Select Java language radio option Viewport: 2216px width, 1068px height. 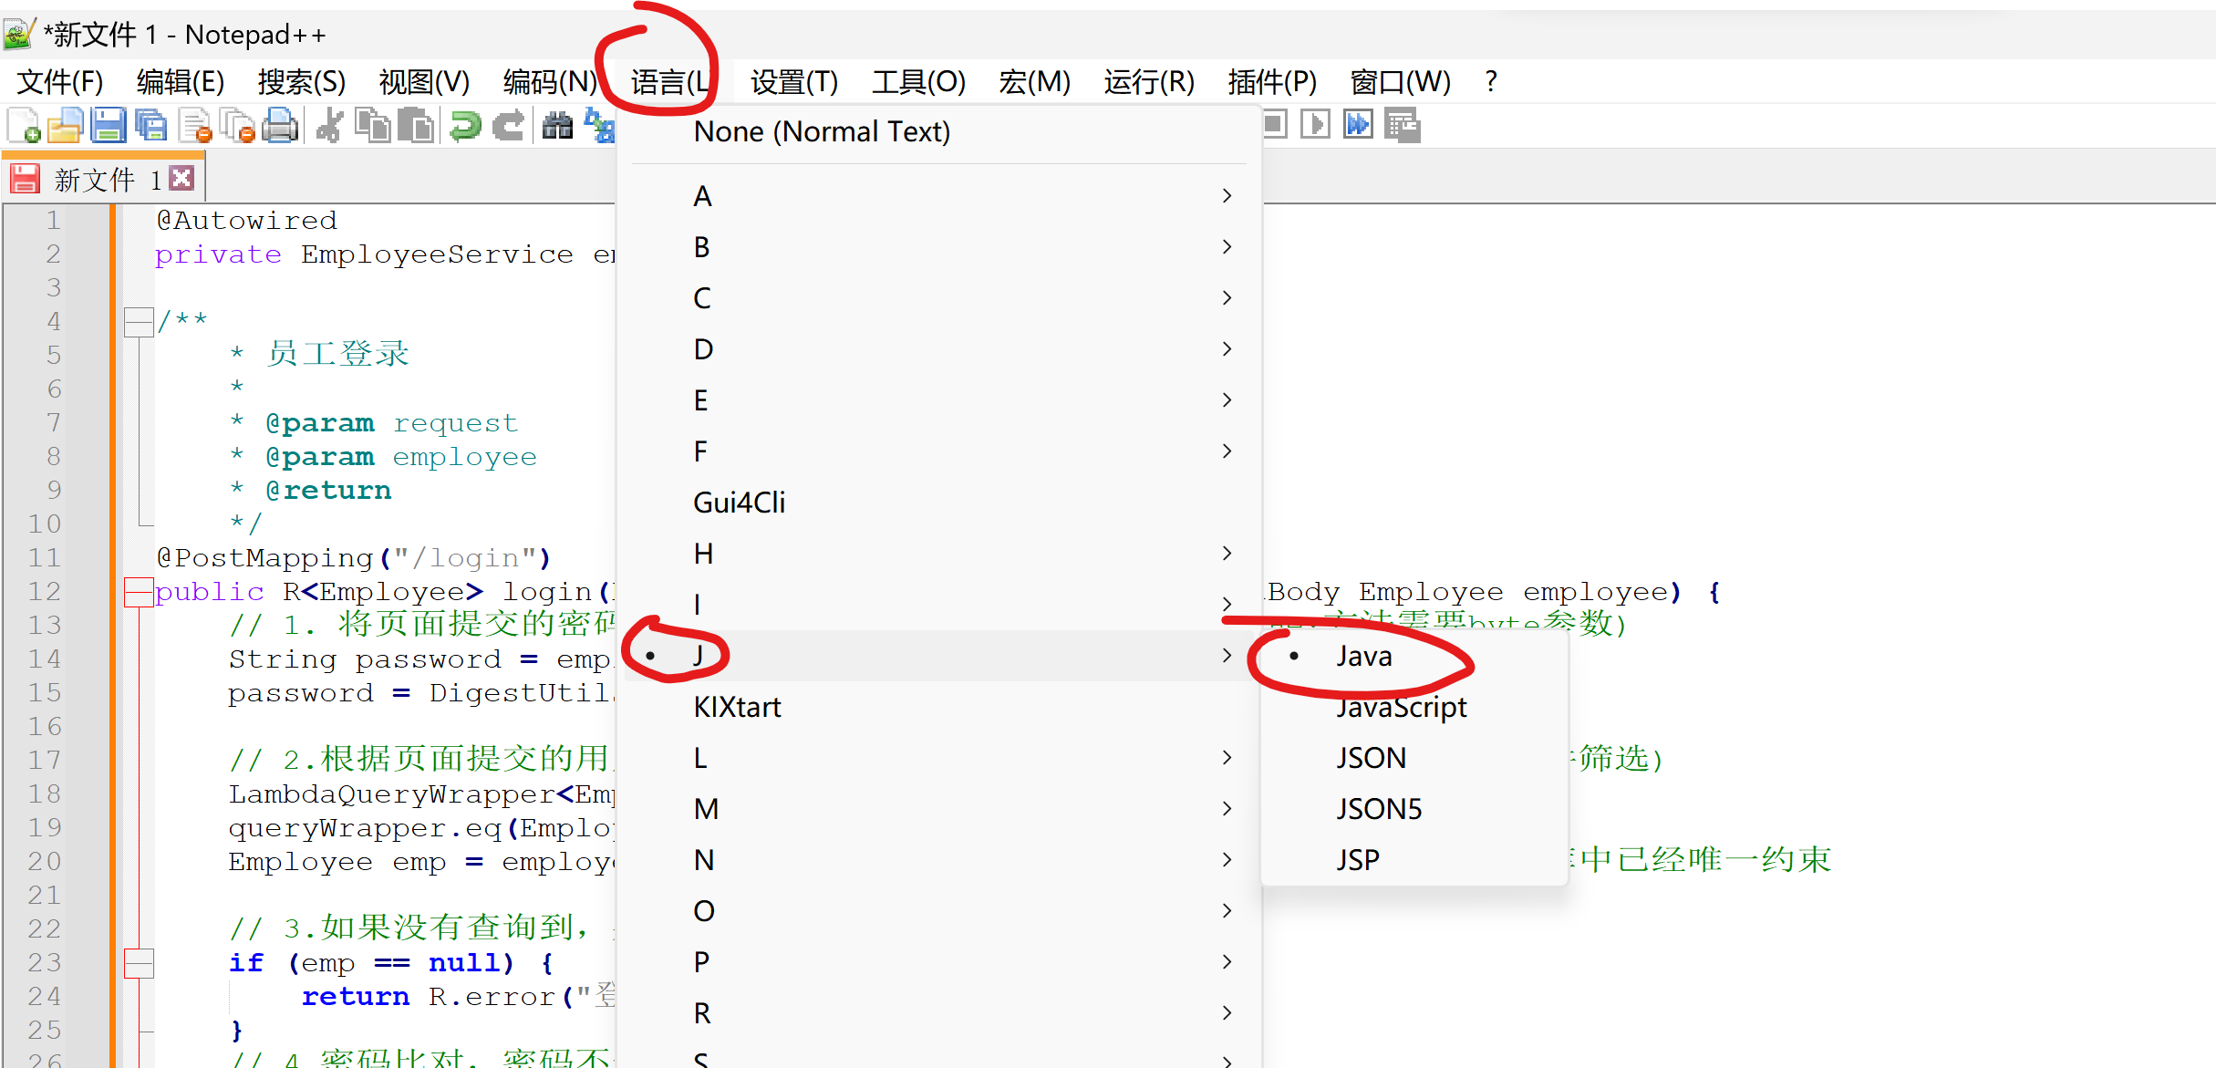pyautogui.click(x=1363, y=656)
